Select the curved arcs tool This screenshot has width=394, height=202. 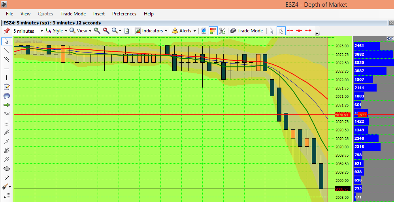(x=7, y=114)
